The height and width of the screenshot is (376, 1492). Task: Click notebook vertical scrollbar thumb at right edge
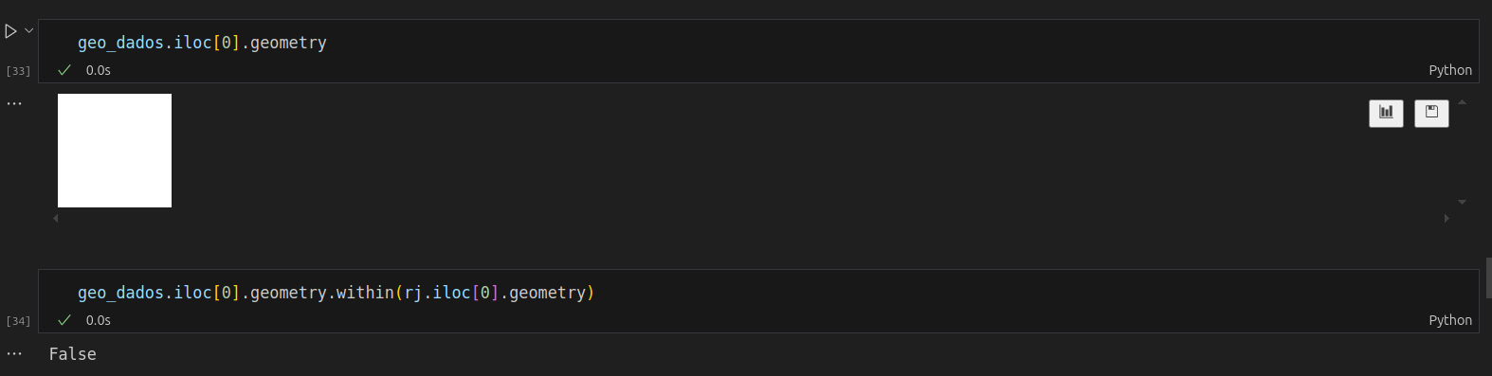1488,278
